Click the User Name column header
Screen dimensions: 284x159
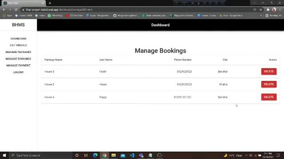pyautogui.click(x=106, y=60)
